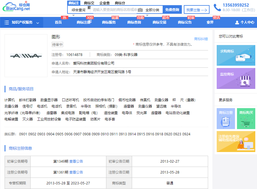Click the applicant name 爱玛科技集团股份有限公司
The image size is (257, 189).
93,63
